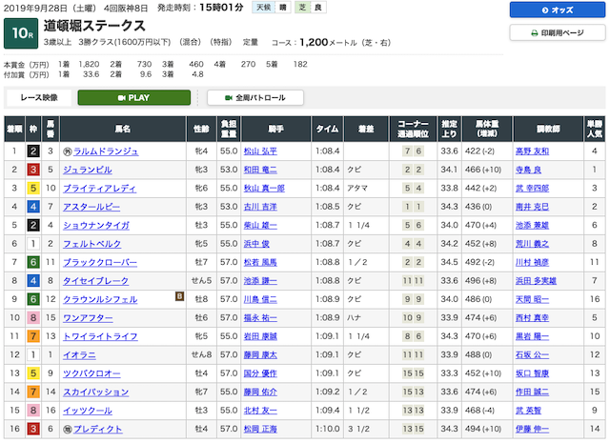The image size is (610, 443).
Task: Open trainer 高野 友和's profile link
Action: 532,151
